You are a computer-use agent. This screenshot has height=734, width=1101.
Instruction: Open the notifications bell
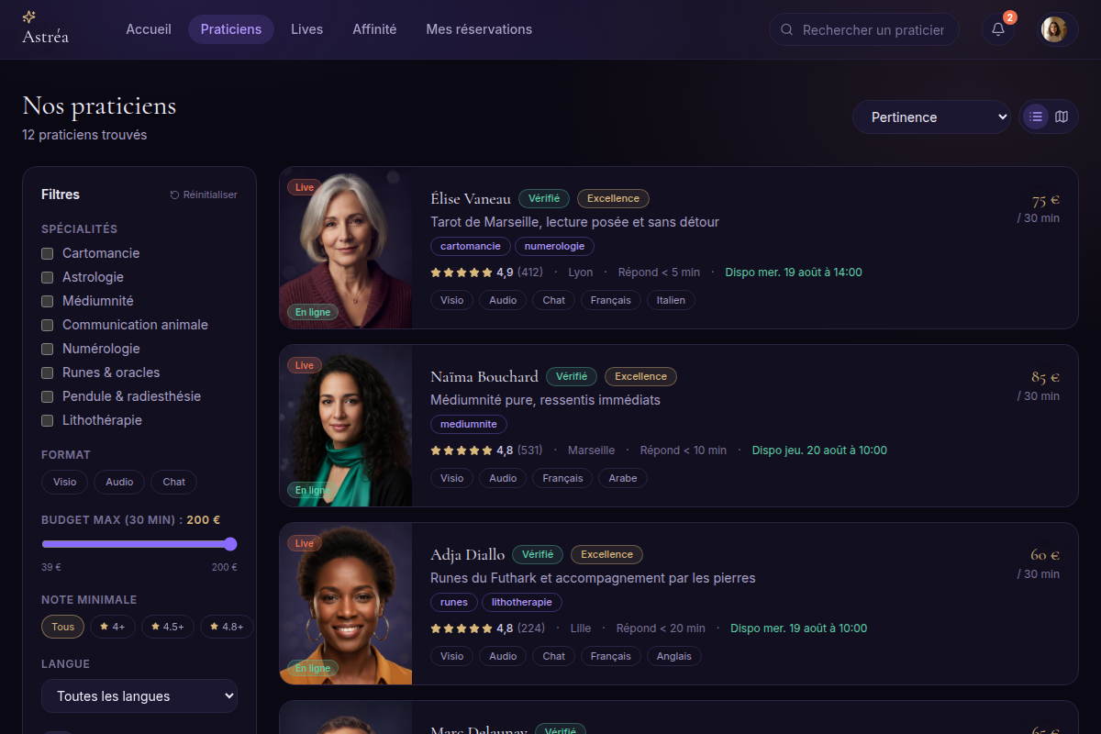[x=998, y=29]
